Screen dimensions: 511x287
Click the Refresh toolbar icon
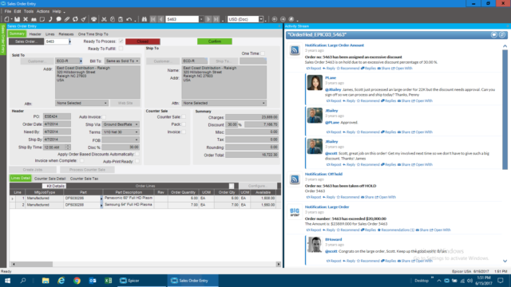pos(75,19)
